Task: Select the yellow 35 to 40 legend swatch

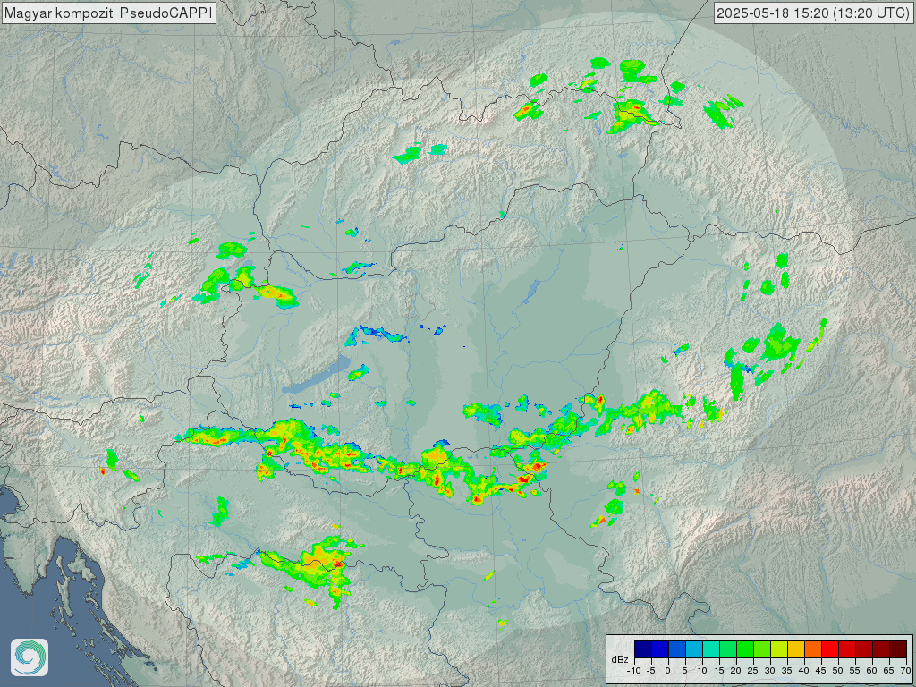Action: coord(795,649)
